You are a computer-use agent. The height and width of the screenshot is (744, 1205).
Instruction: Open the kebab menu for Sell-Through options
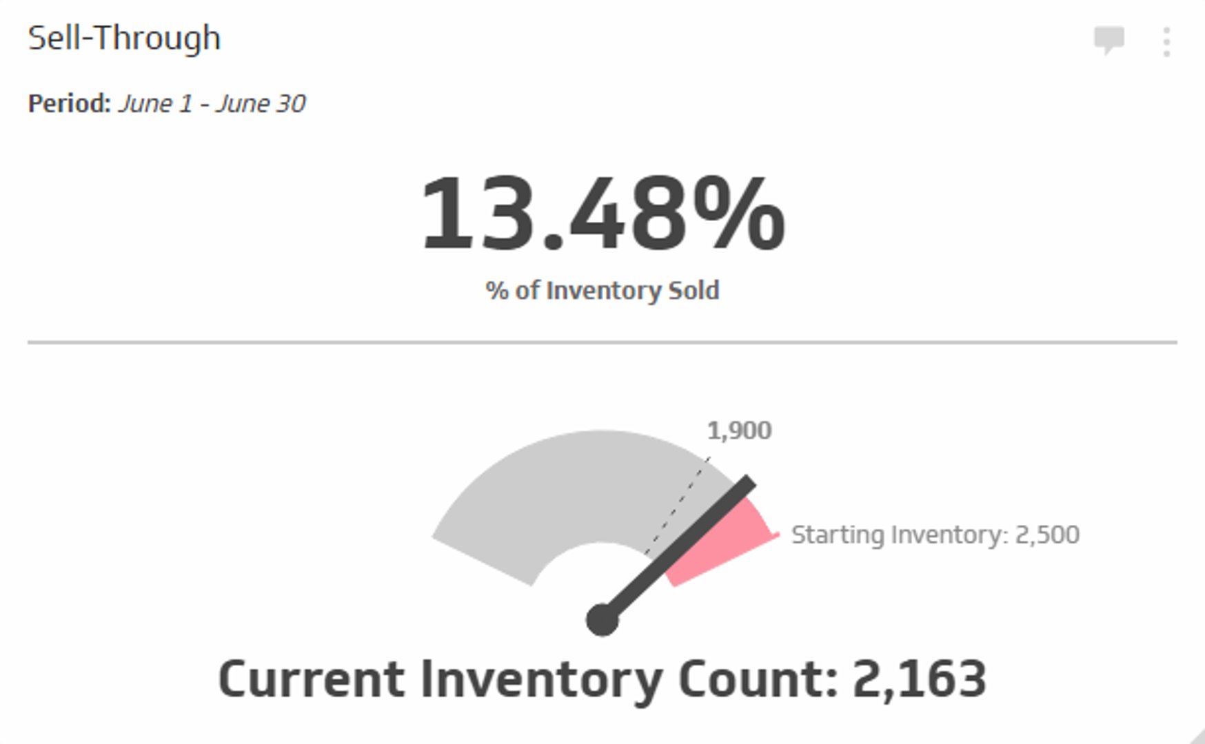(1166, 41)
